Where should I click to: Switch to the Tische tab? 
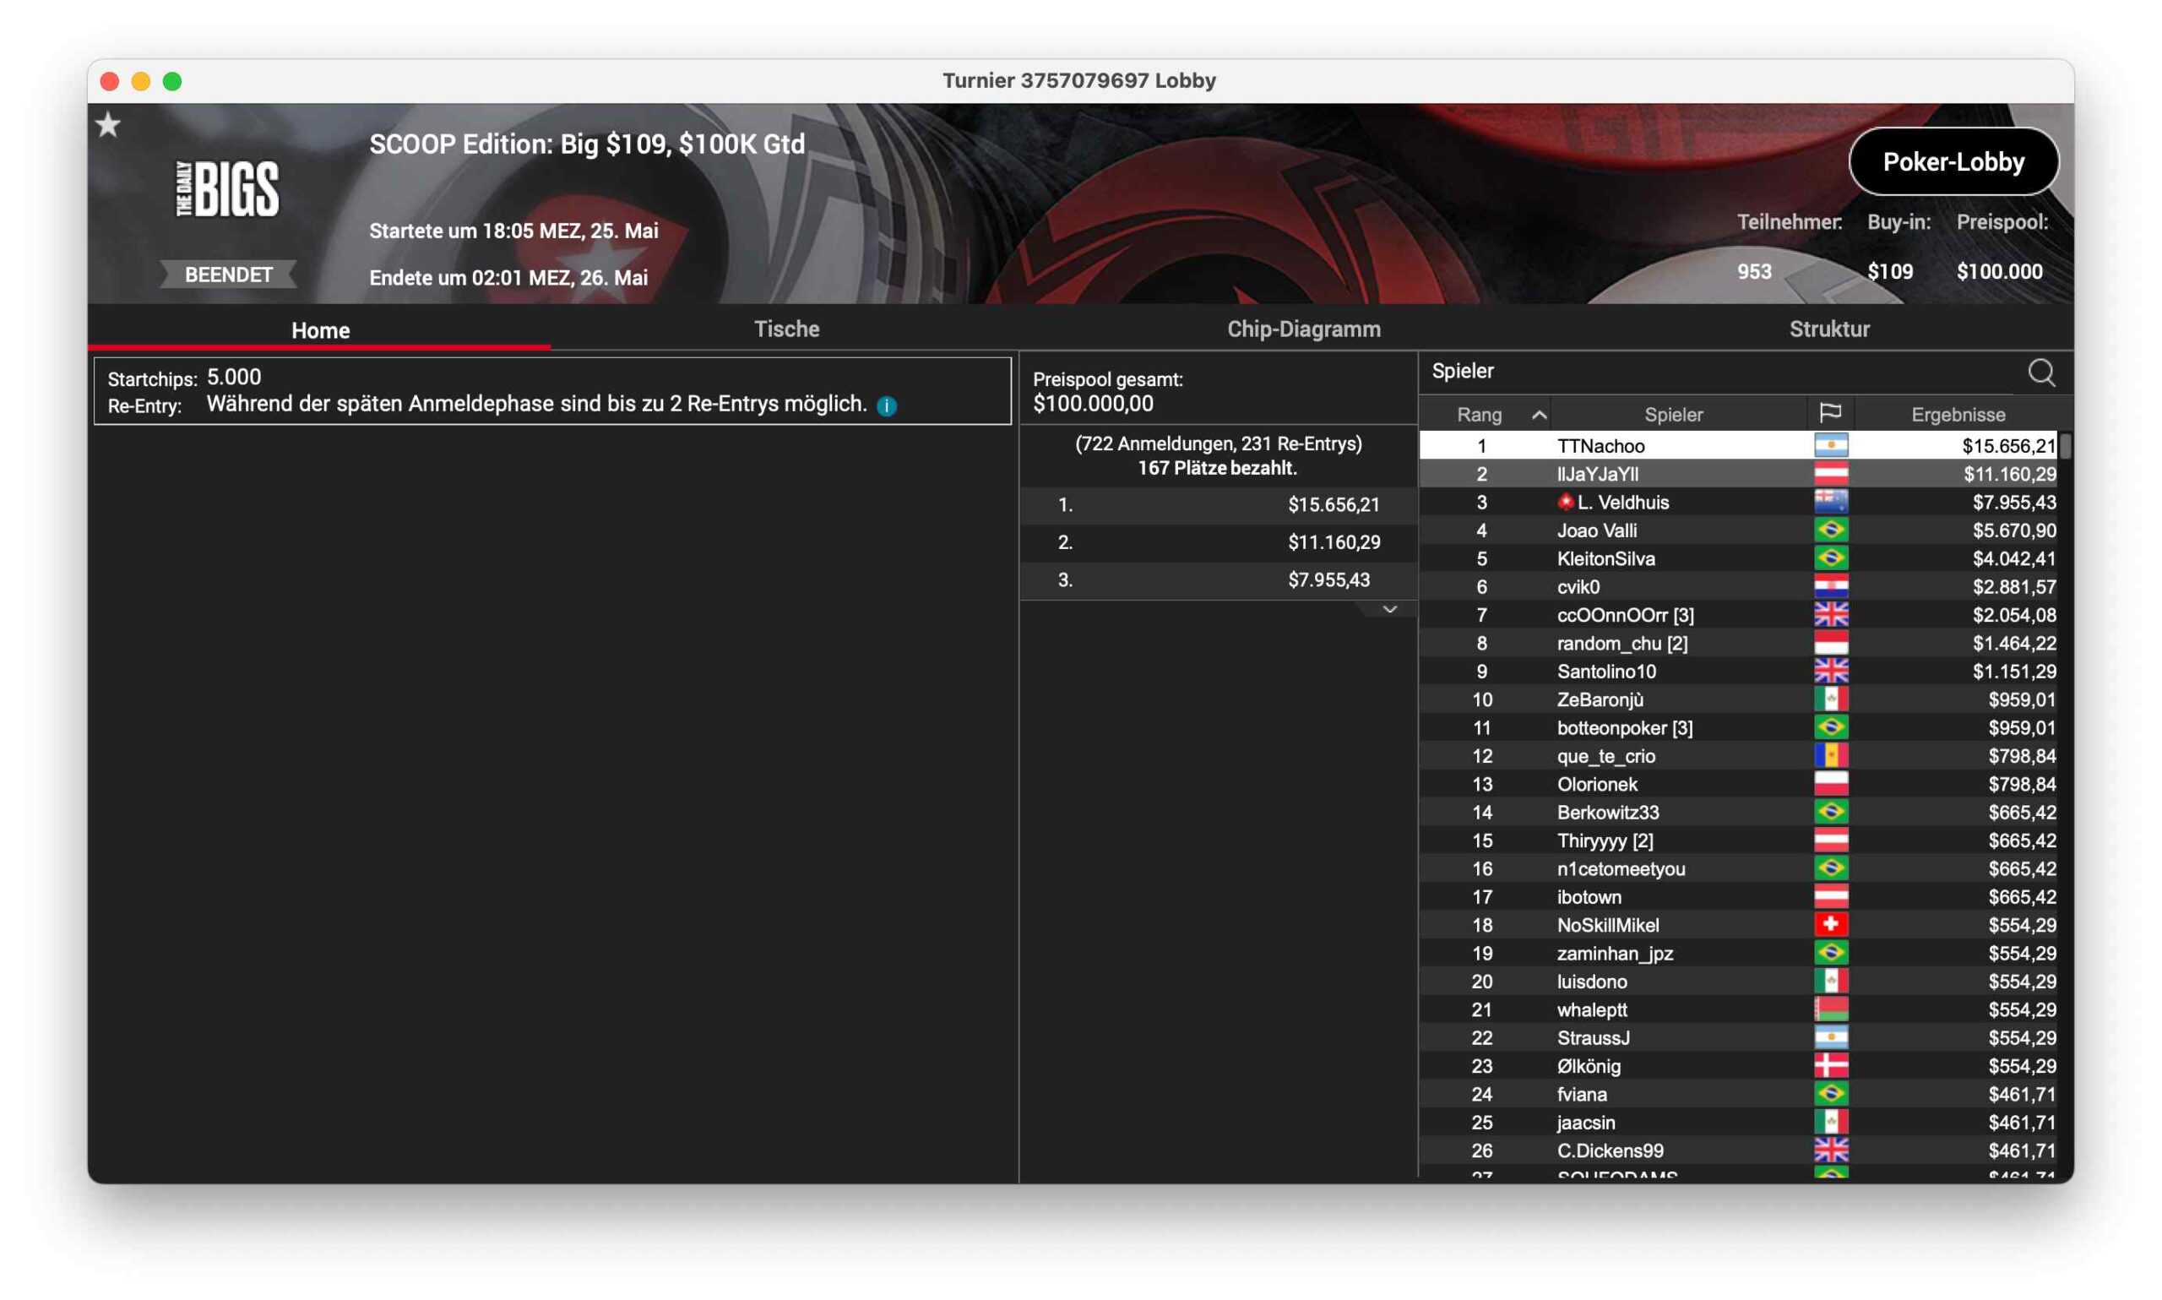coord(786,329)
